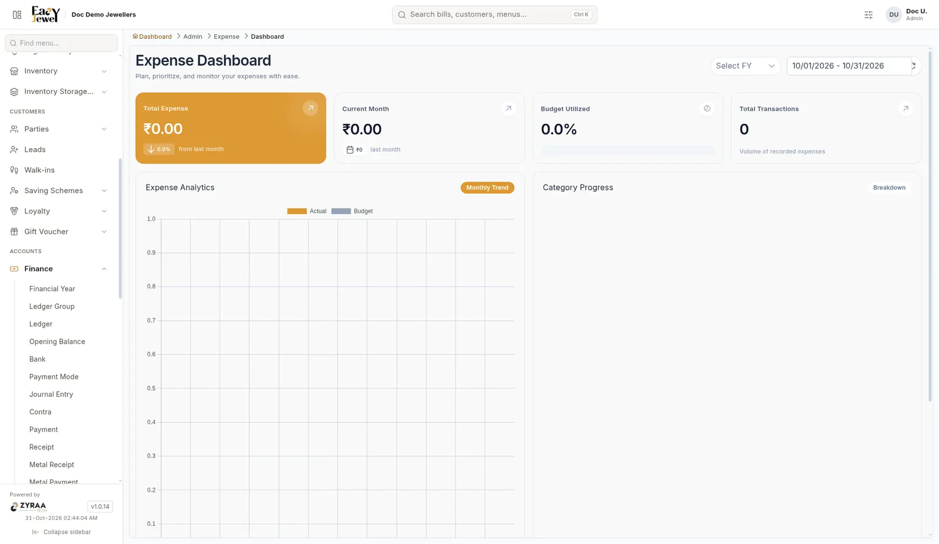Click the Inventory Storage layers icon
939x544 pixels.
(x=14, y=91)
